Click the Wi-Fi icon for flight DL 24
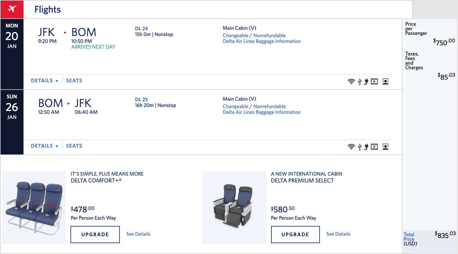This screenshot has width=458, height=254. click(x=351, y=82)
